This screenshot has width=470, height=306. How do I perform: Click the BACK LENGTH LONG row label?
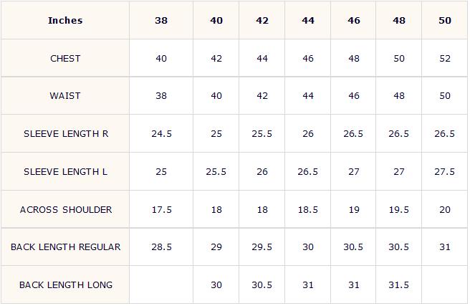click(x=65, y=285)
